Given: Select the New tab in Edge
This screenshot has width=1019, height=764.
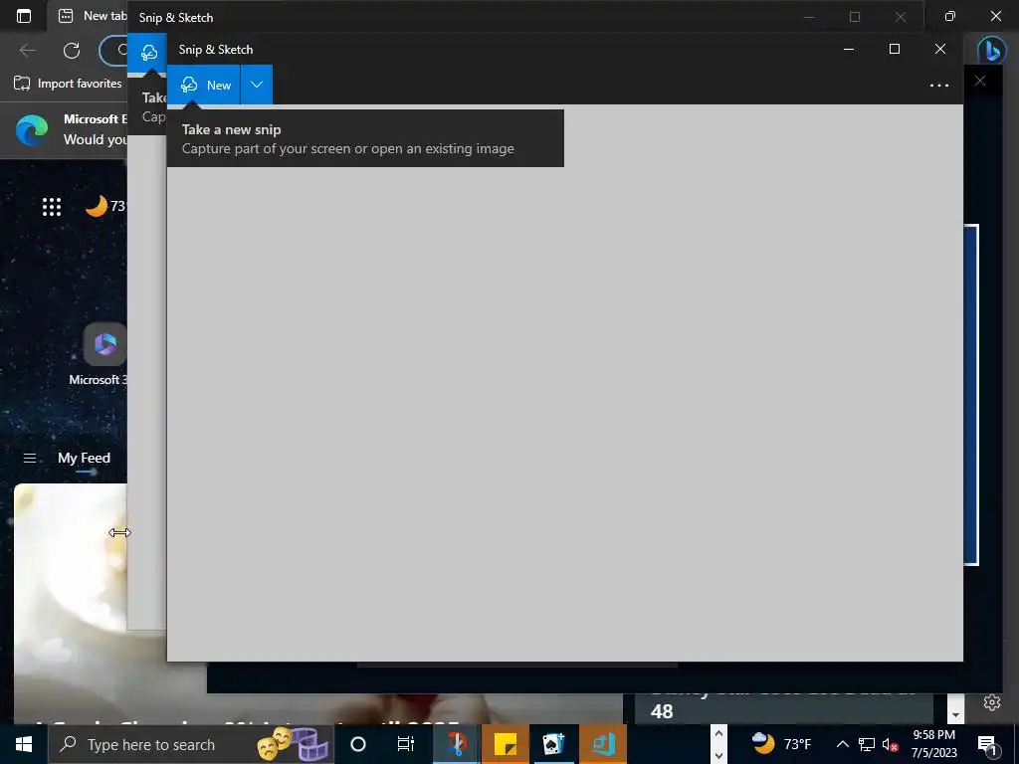Looking at the screenshot, I should [x=91, y=16].
